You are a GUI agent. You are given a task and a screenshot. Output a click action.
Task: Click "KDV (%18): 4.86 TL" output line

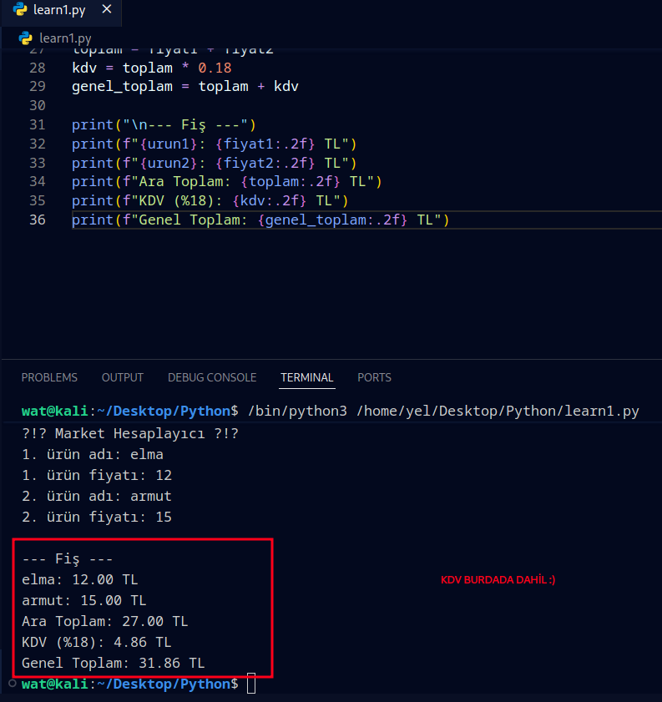(x=97, y=642)
